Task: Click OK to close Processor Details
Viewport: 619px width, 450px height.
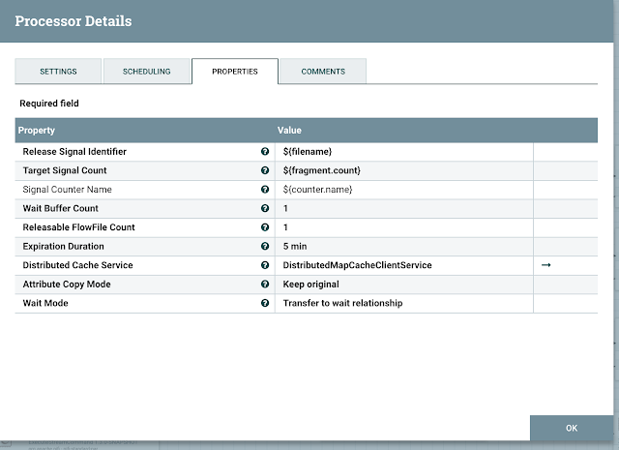Action: (572, 428)
